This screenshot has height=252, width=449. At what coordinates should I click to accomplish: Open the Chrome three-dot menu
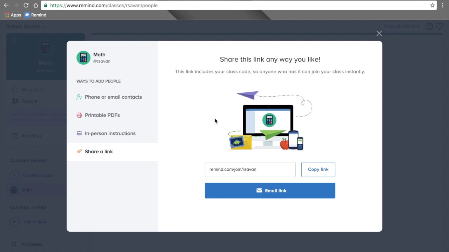443,5
